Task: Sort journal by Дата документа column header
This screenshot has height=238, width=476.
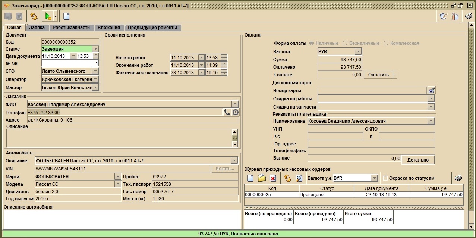Action: [x=381, y=188]
